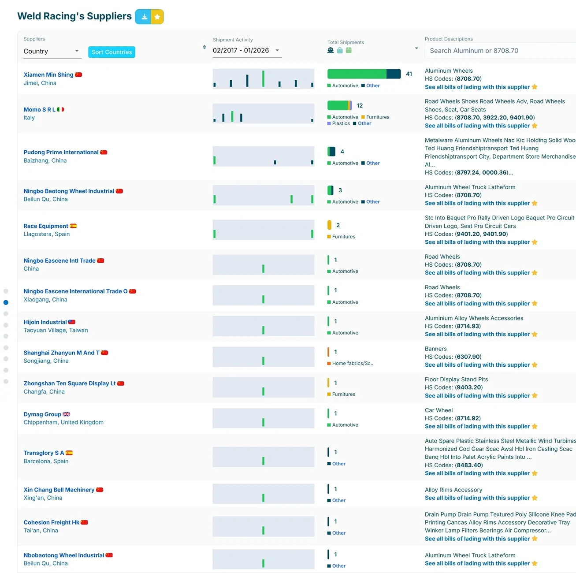Select the second page indicator dot
The width and height of the screenshot is (576, 573).
[6, 302]
